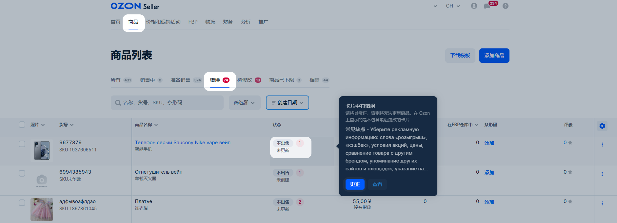Open 财务 navigation item
The width and height of the screenshot is (617, 223).
228,22
